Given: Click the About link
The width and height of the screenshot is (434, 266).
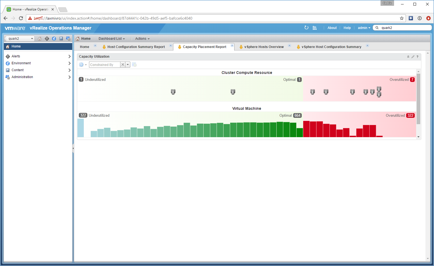Looking at the screenshot, I should click(332, 28).
